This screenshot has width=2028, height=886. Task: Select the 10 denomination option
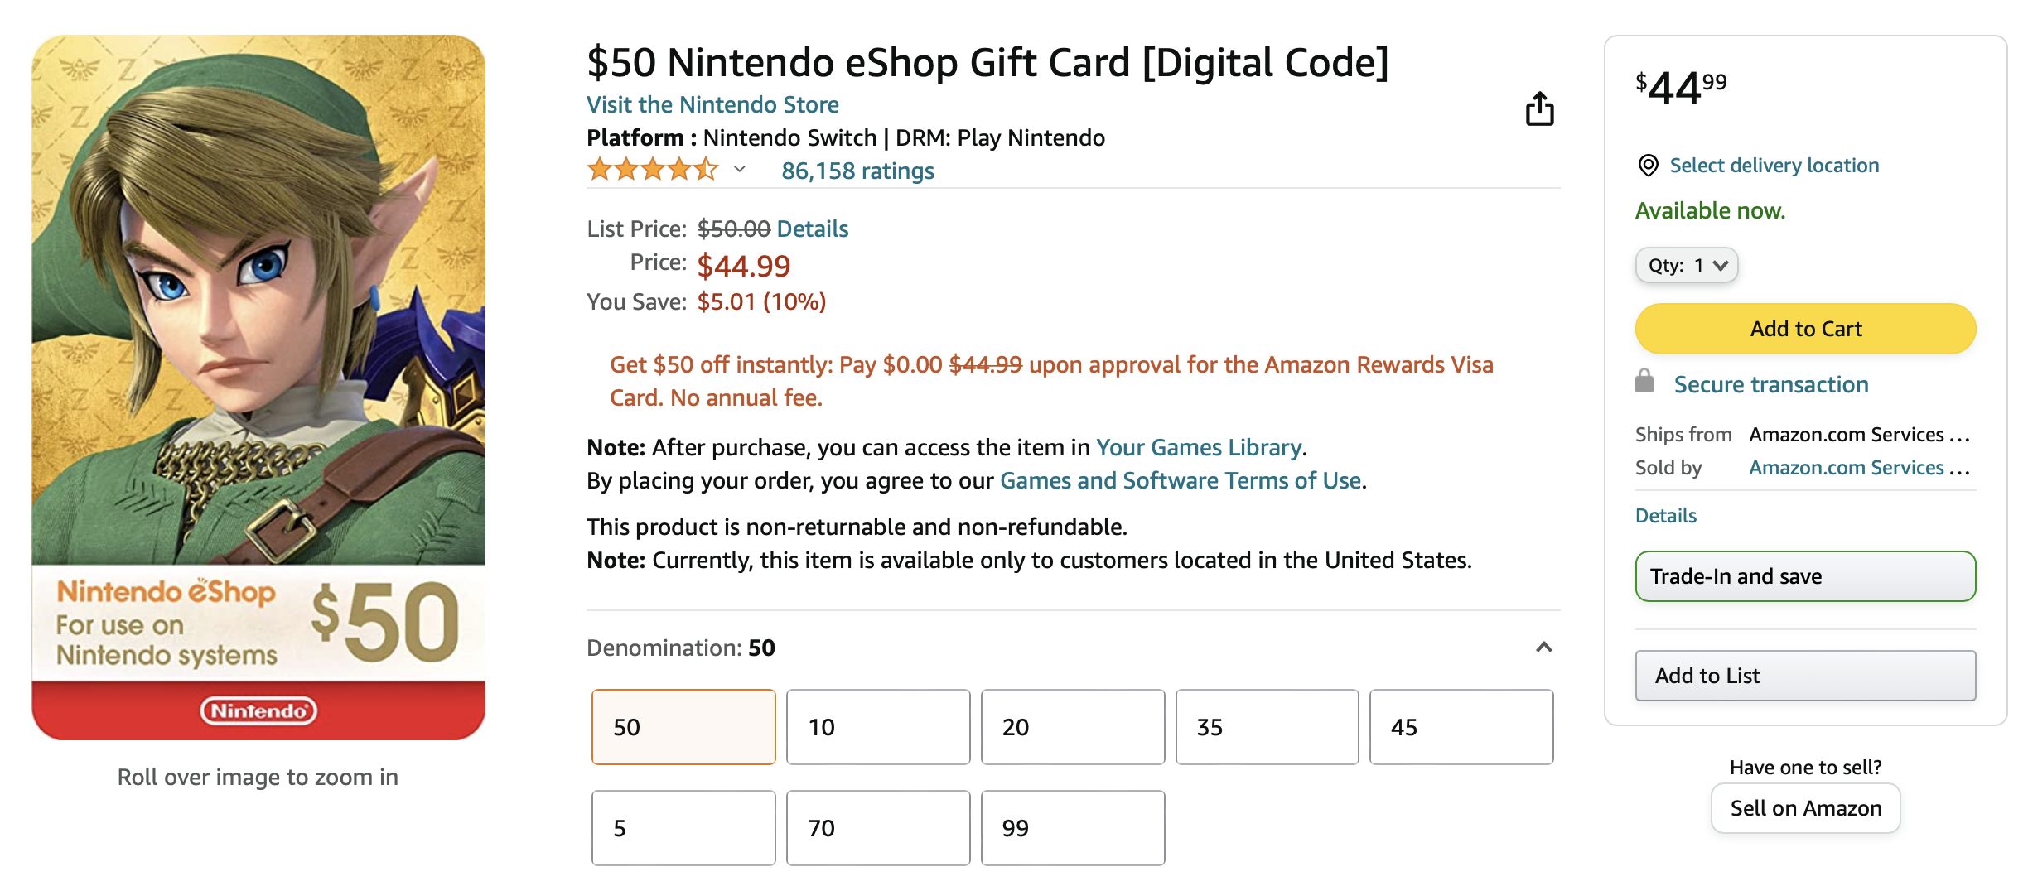[x=878, y=727]
